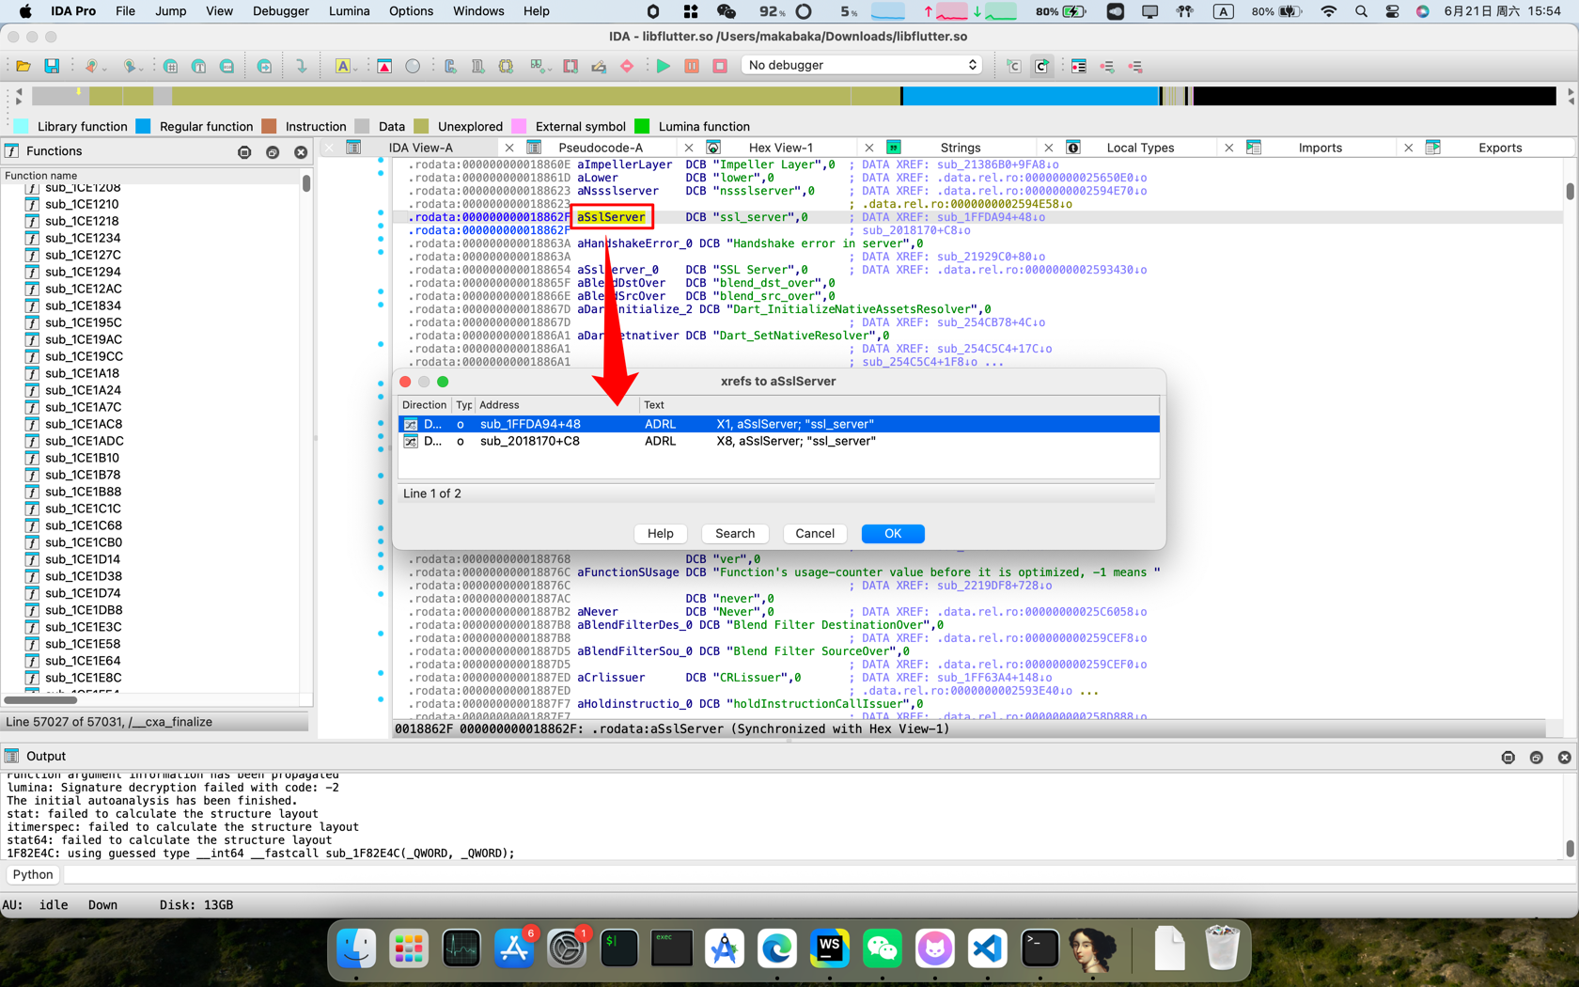Start the process with green play icon
Viewport: 1579px width, 987px height.
[664, 66]
